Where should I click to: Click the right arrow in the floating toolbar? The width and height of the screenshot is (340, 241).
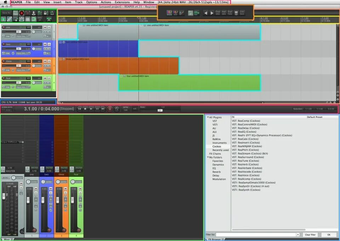point(212,13)
